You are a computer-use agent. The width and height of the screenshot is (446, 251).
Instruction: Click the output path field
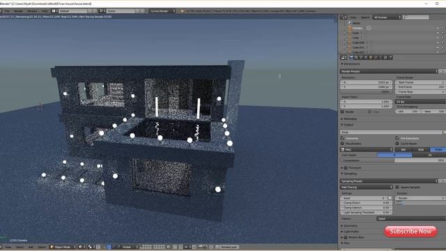click(391, 132)
